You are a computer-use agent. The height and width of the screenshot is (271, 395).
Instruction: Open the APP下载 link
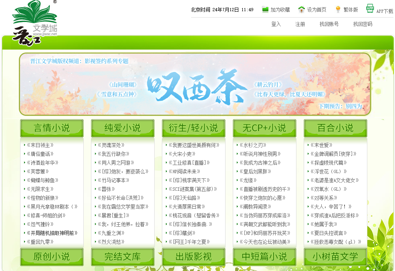click(385, 11)
